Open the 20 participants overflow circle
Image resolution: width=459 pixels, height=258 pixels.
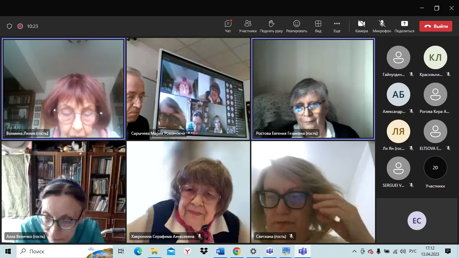pos(435,168)
